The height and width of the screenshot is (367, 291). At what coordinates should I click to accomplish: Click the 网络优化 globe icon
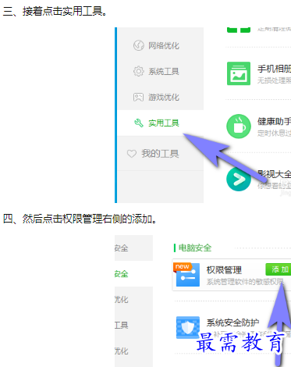139,45
